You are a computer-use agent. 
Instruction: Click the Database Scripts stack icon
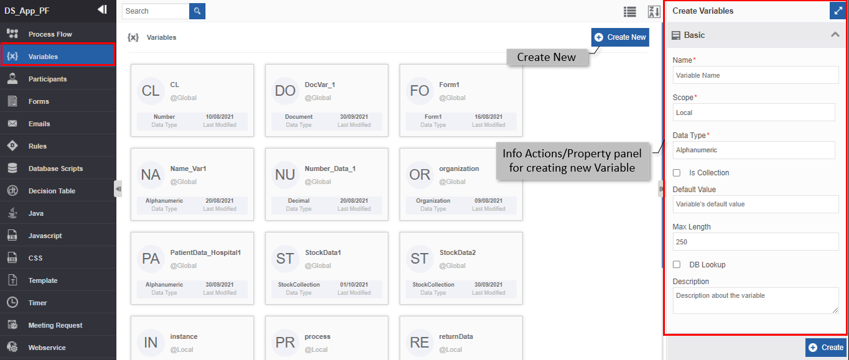coord(12,168)
